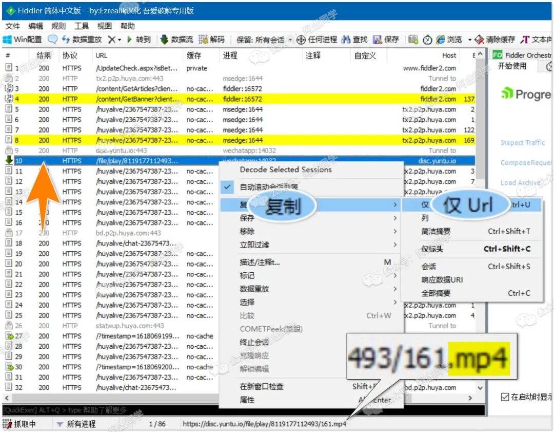Open the X remove dropdown arrow
The image size is (554, 432).
120,40
